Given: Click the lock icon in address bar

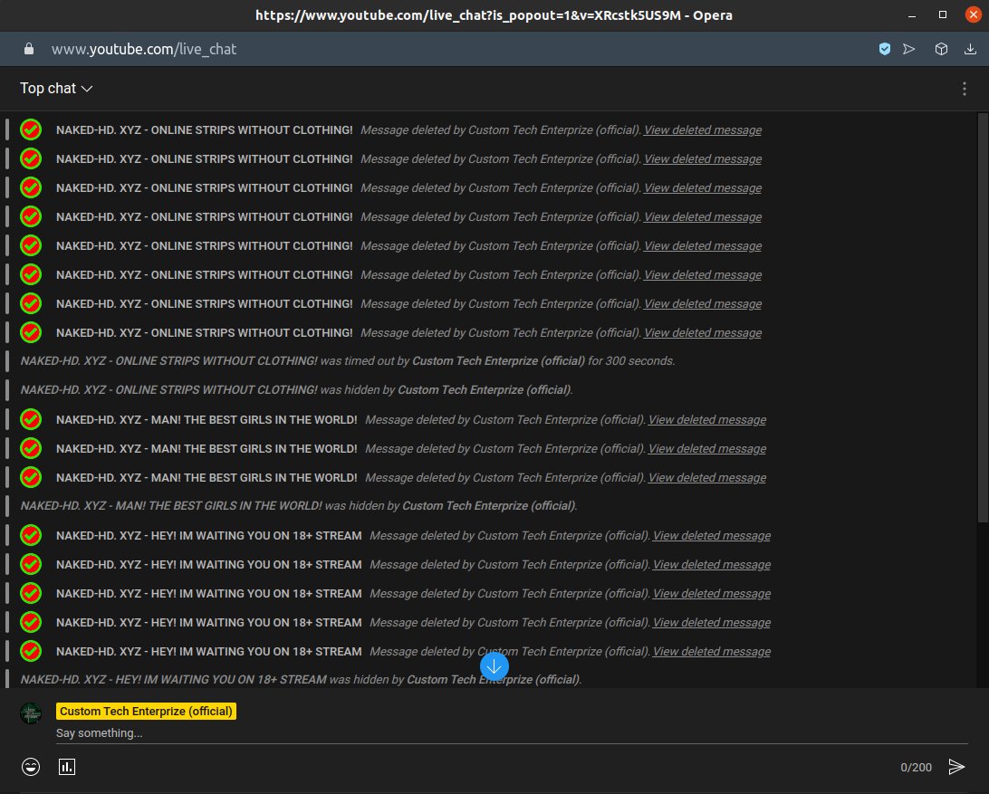Looking at the screenshot, I should click(29, 49).
